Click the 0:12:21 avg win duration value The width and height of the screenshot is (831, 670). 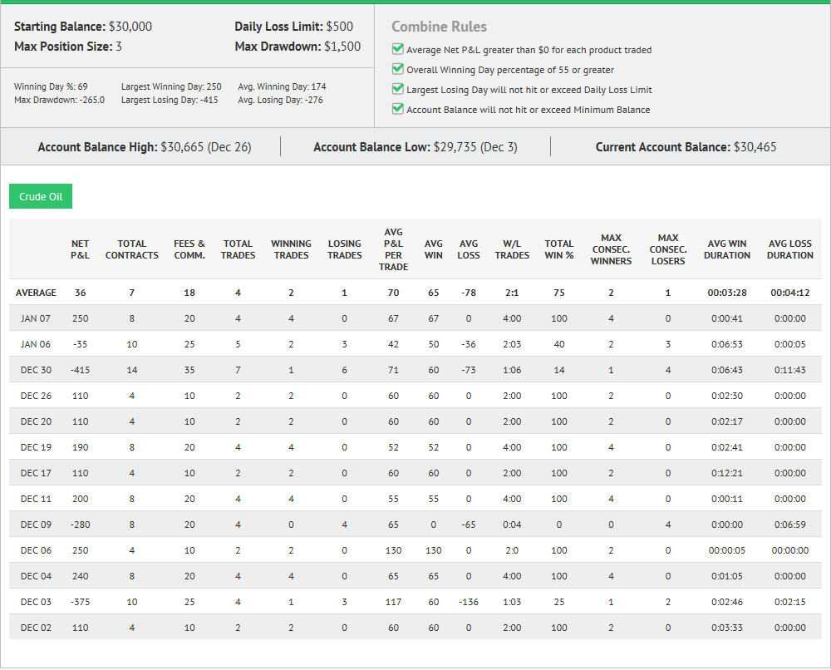727,473
